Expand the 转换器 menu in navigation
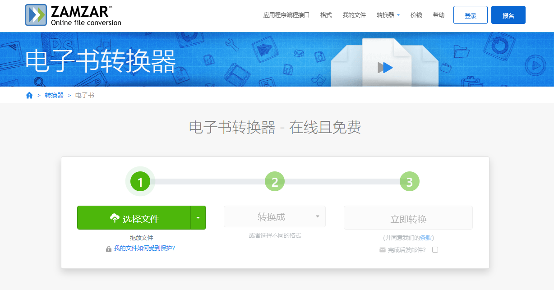 click(x=388, y=15)
